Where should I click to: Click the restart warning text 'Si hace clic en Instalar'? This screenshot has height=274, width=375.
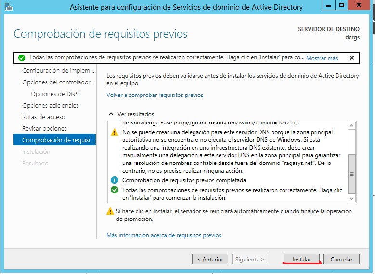234,215
